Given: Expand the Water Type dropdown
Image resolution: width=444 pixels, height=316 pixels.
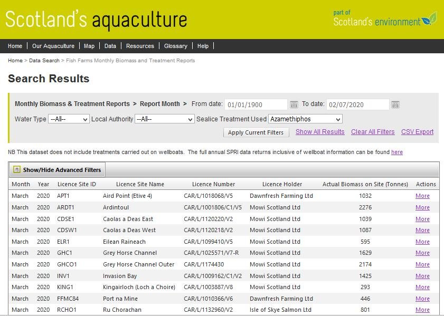Looking at the screenshot, I should pyautogui.click(x=69, y=119).
